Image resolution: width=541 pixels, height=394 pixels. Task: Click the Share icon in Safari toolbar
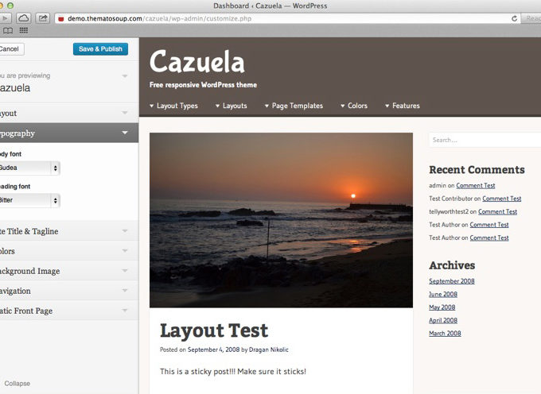(42, 17)
